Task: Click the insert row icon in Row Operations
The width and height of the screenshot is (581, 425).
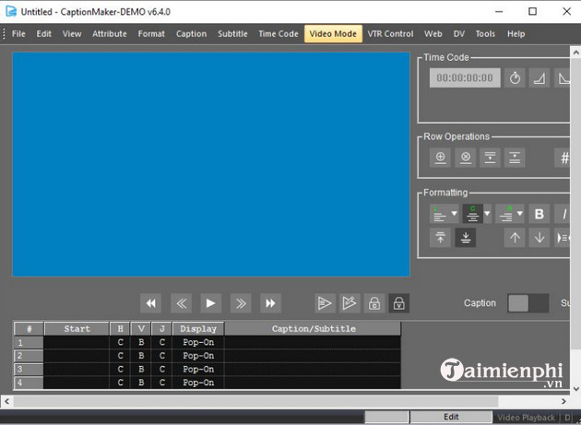Action: [x=441, y=158]
